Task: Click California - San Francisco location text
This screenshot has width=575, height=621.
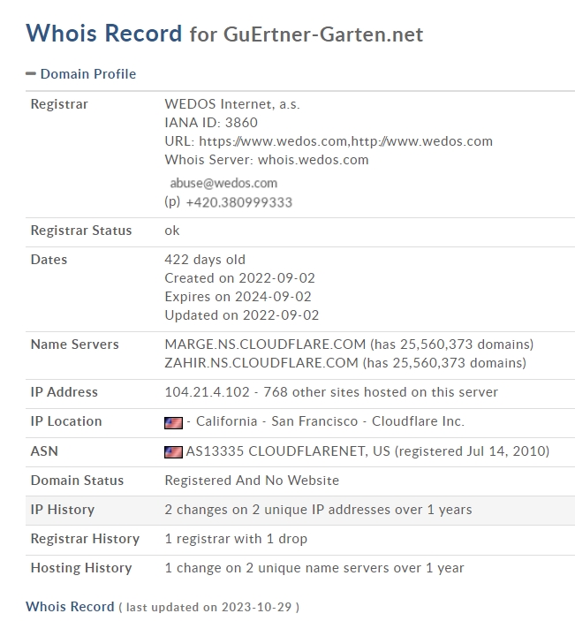Action: click(x=276, y=421)
